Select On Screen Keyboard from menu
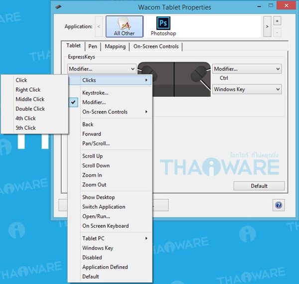The height and width of the screenshot is (284, 299). tap(110, 226)
